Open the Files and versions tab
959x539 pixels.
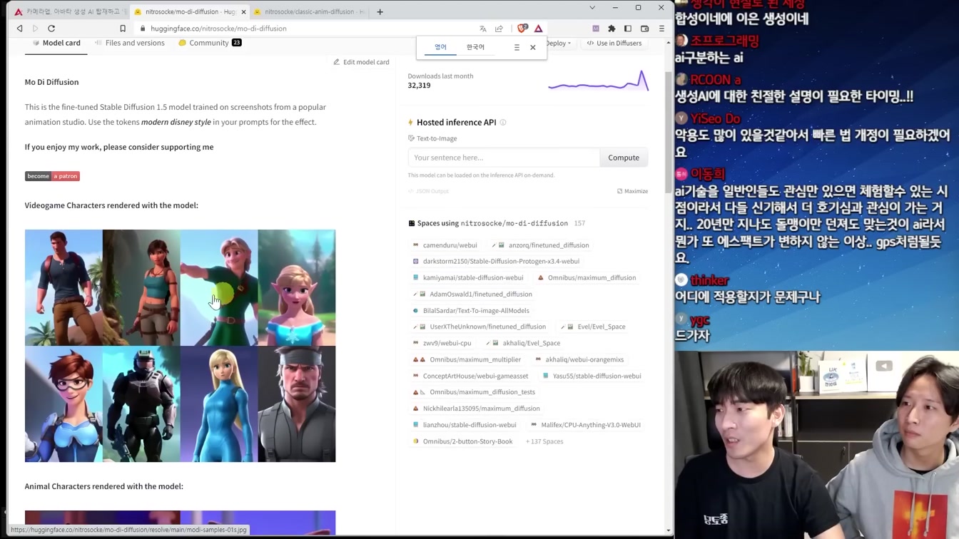[x=129, y=43]
